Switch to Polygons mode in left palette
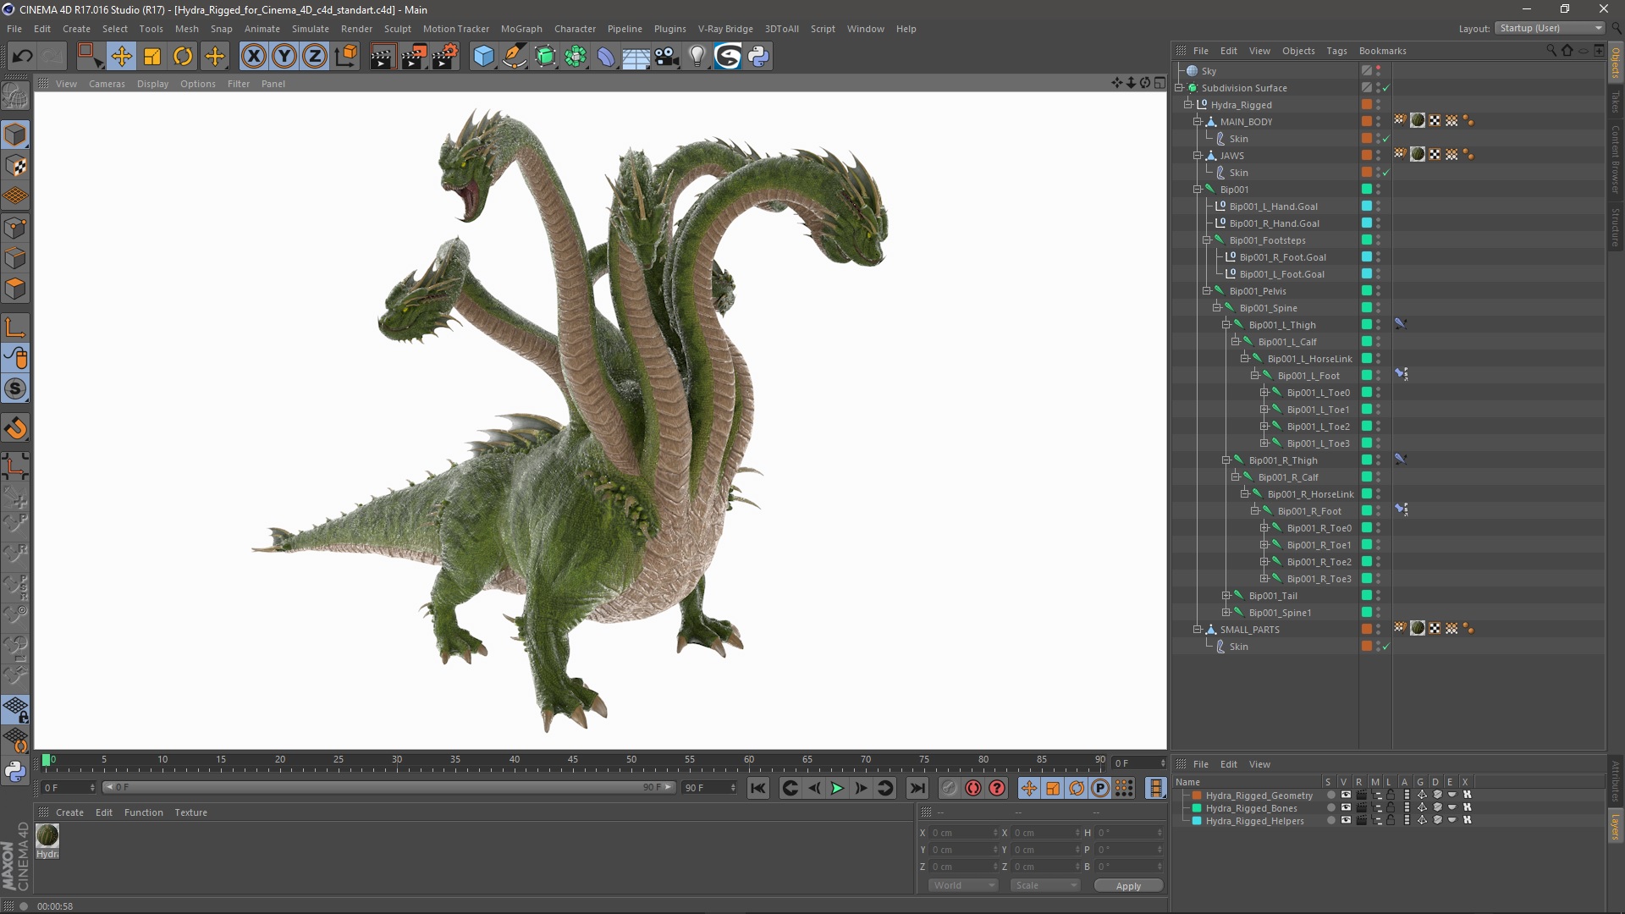Viewport: 1625px width, 914px height. [15, 289]
